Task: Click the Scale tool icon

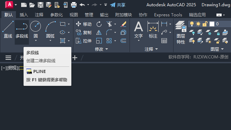Action: pyautogui.click(x=99, y=41)
